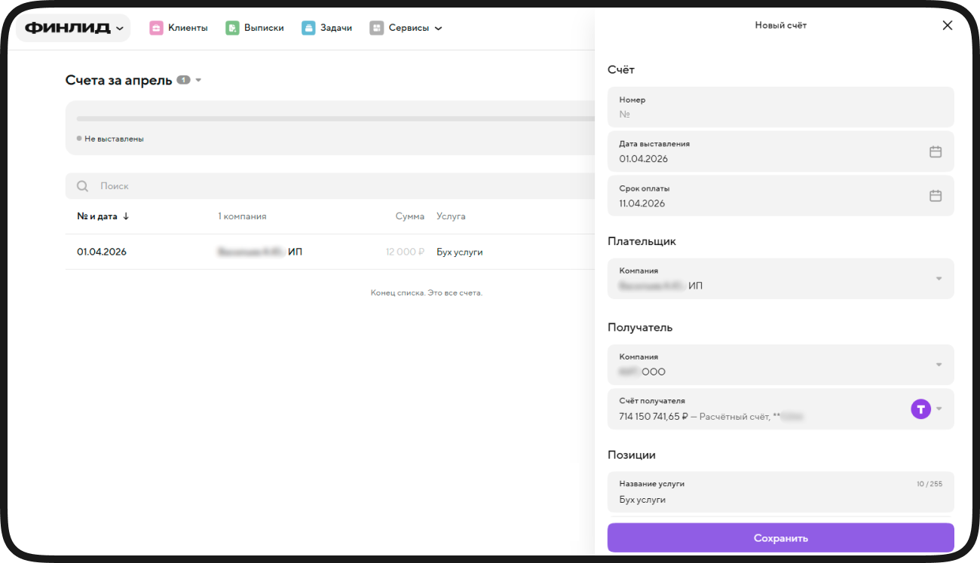
Task: Click the Сумма column header
Action: 410,216
